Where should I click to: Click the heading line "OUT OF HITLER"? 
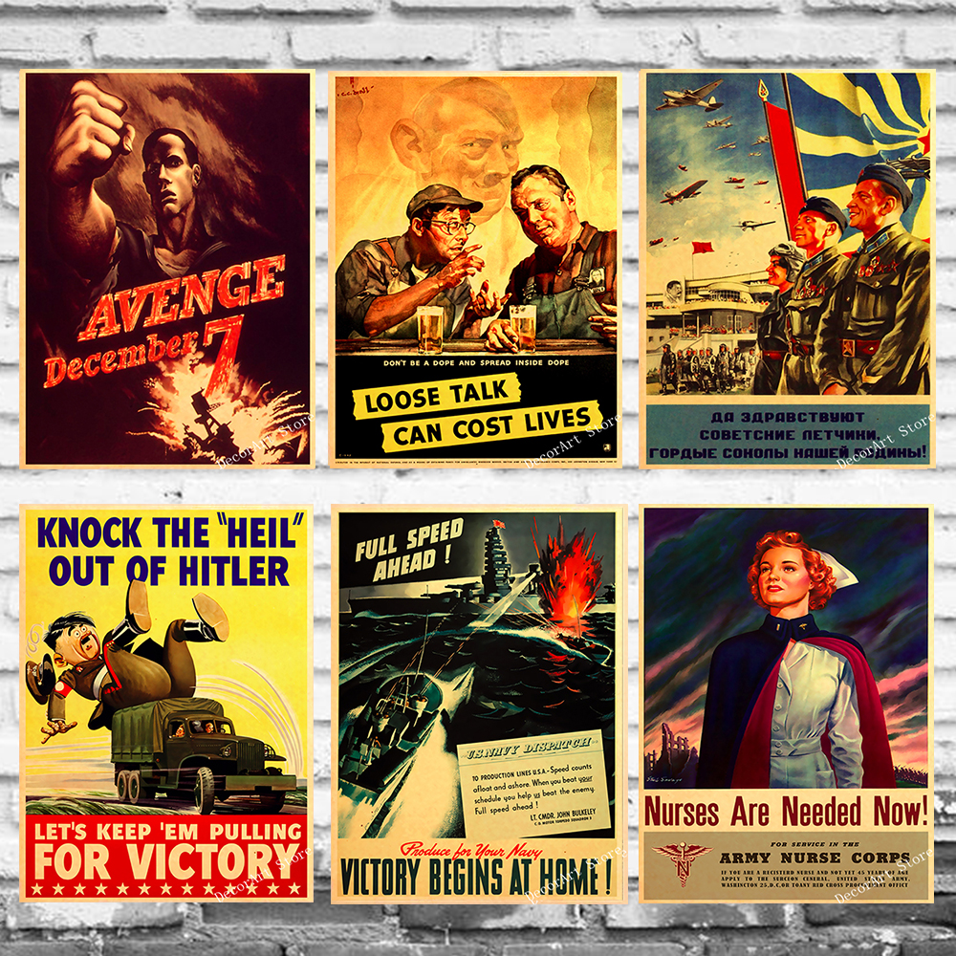pos(168,571)
